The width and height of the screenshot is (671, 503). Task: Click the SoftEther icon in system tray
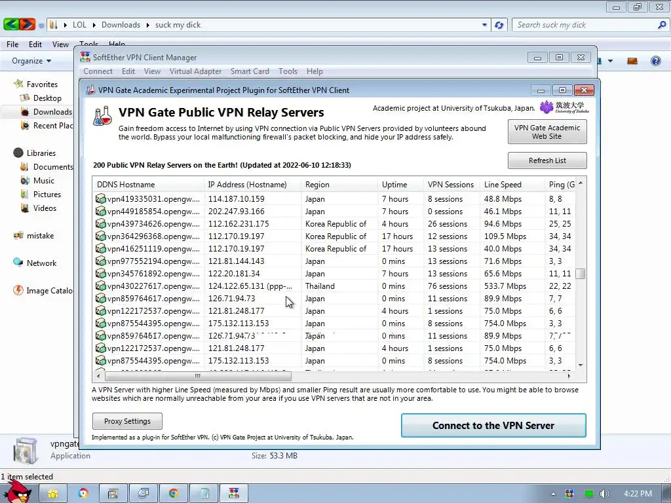[x=569, y=494]
